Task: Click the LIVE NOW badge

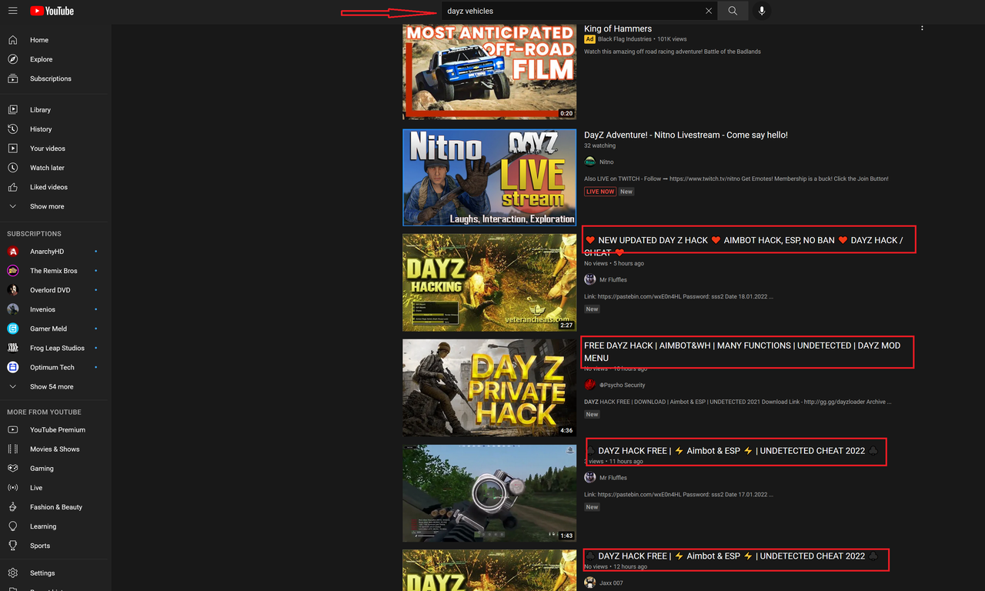Action: pyautogui.click(x=600, y=192)
